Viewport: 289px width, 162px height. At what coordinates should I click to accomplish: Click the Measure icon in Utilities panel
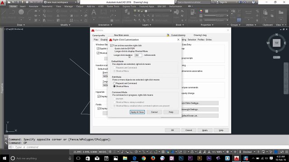248,13
